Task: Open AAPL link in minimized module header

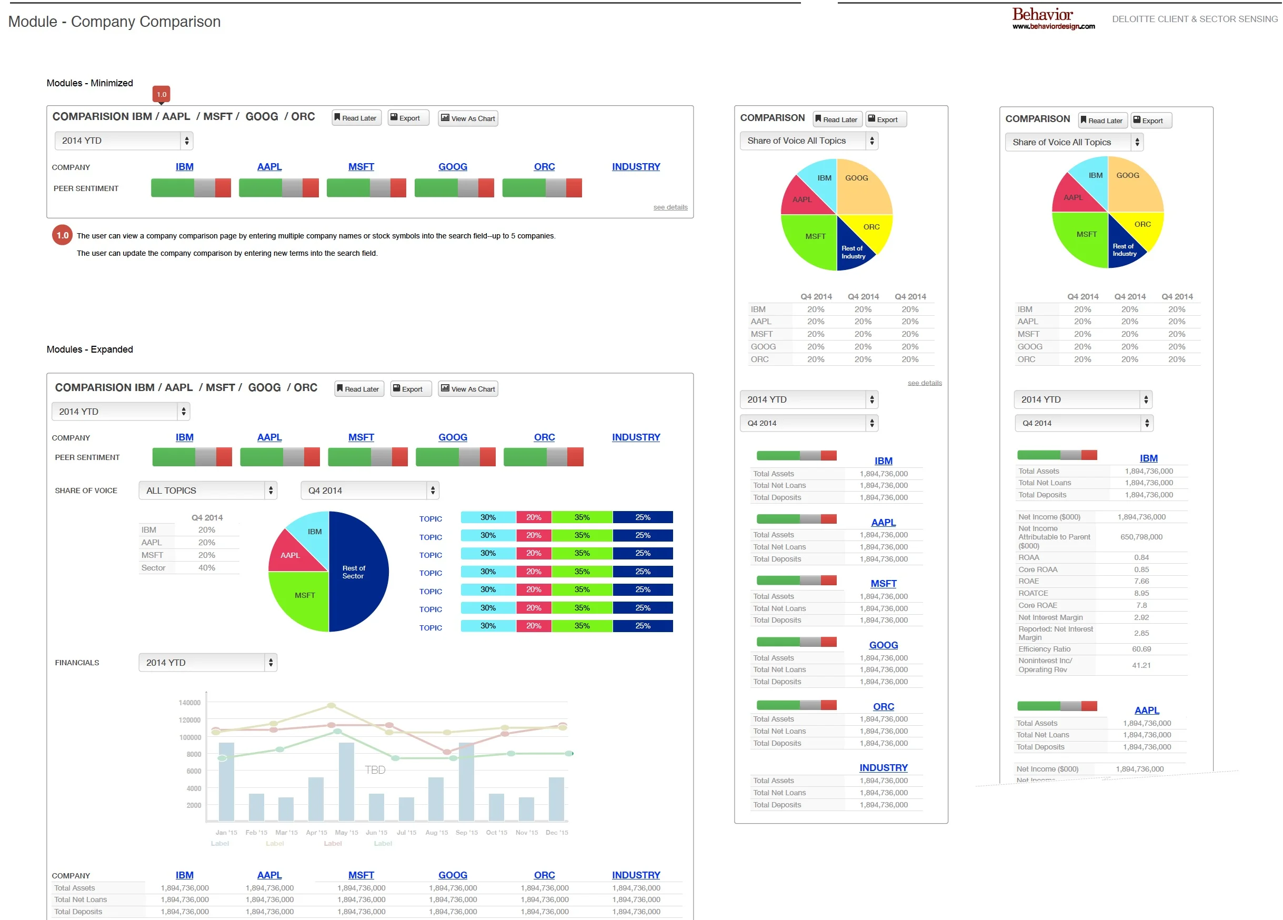Action: (269, 167)
